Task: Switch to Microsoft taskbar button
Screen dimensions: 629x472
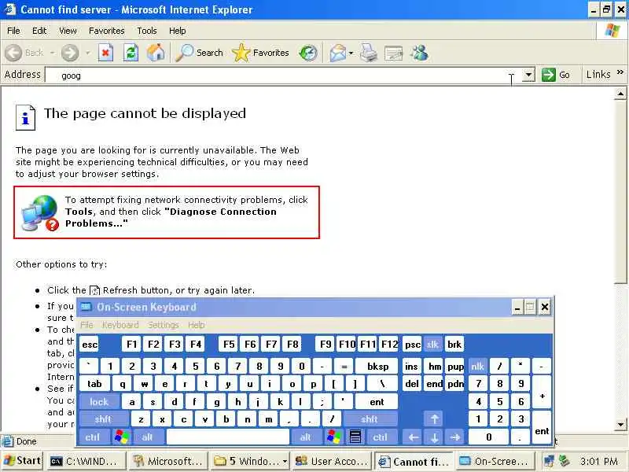Action: 167,462
